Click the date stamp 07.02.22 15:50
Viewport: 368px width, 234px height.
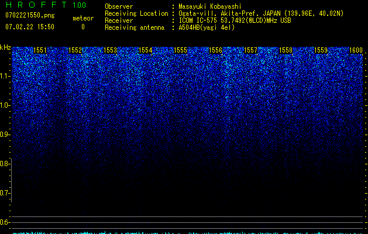[x=30, y=27]
